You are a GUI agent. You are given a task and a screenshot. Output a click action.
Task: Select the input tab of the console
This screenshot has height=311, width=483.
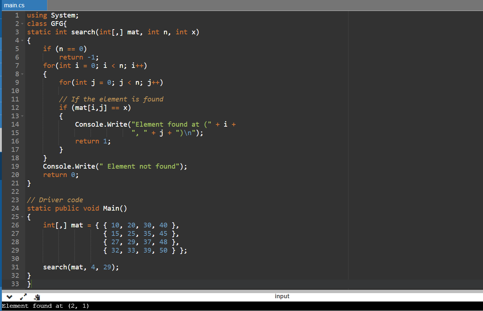[282, 296]
